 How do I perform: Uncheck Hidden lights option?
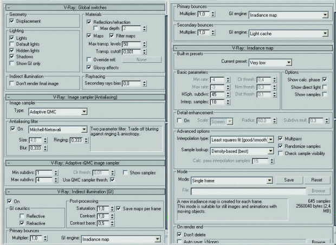pos(12,50)
